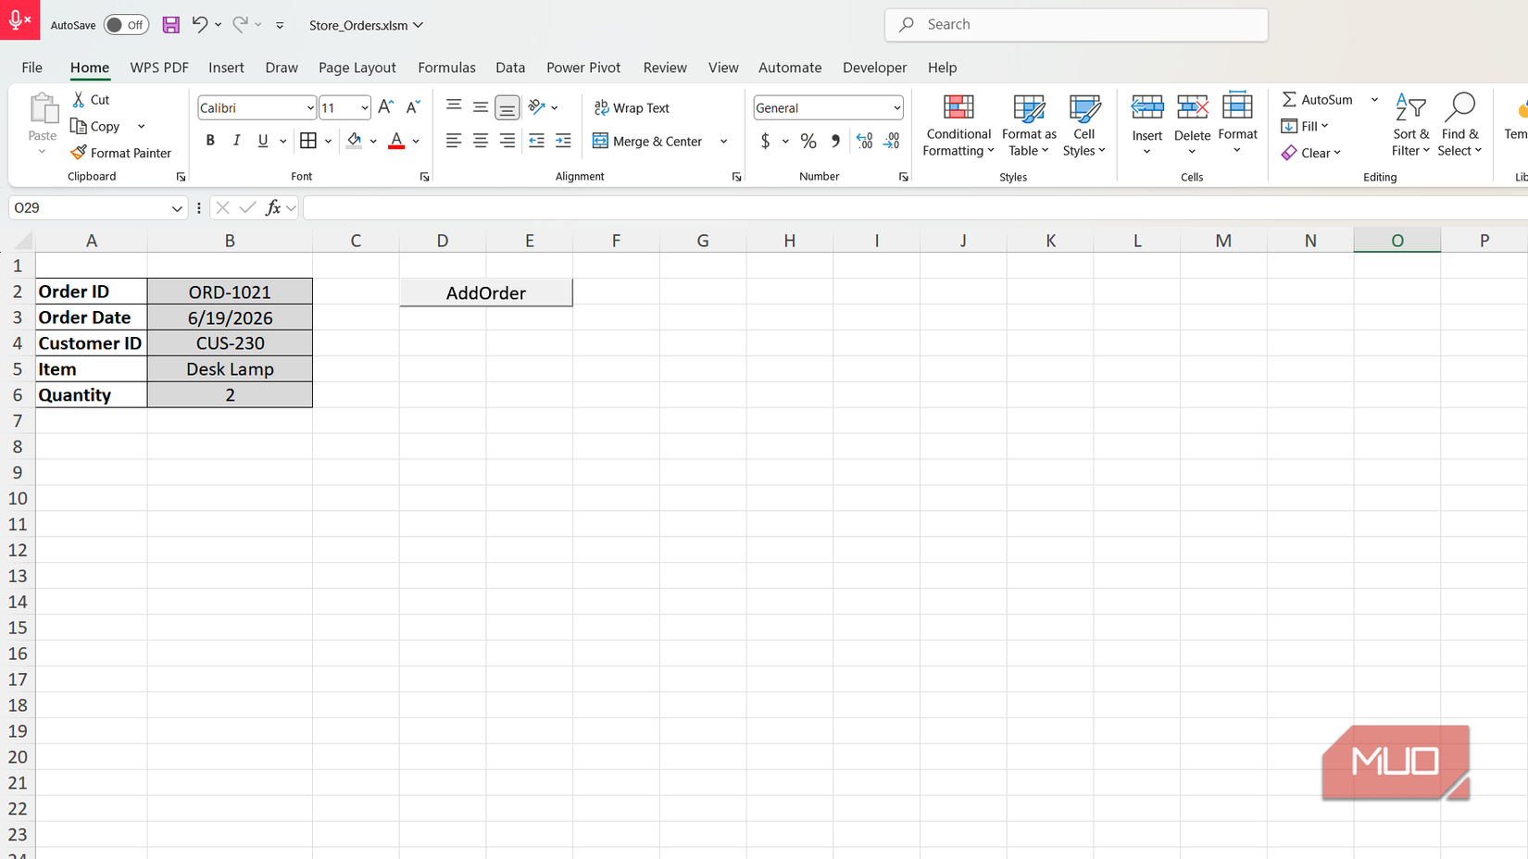Apply Percent Style format
The width and height of the screenshot is (1528, 859).
pos(808,141)
